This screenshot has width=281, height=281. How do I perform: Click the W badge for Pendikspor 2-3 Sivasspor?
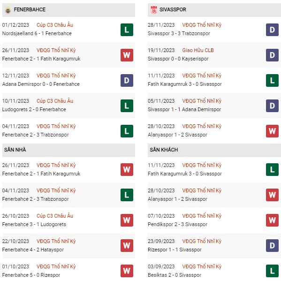(272, 220)
